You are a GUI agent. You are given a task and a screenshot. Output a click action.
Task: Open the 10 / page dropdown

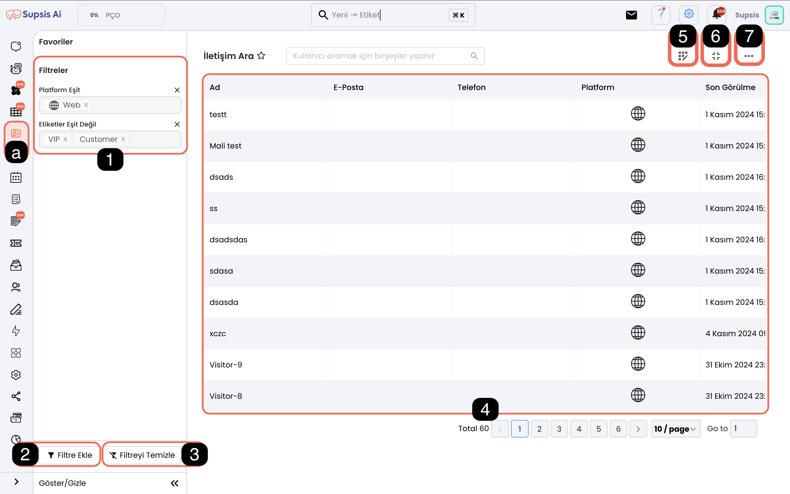tap(675, 429)
